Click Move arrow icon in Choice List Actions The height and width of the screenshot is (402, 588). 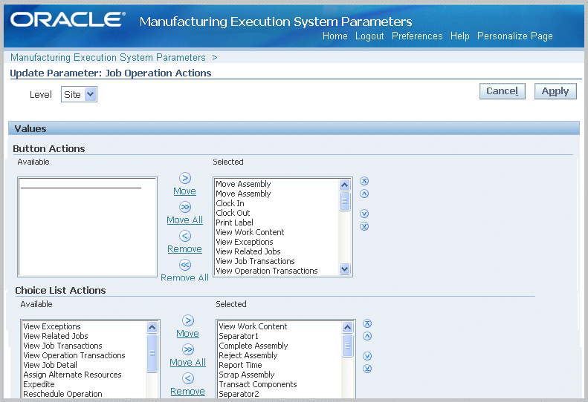point(188,320)
